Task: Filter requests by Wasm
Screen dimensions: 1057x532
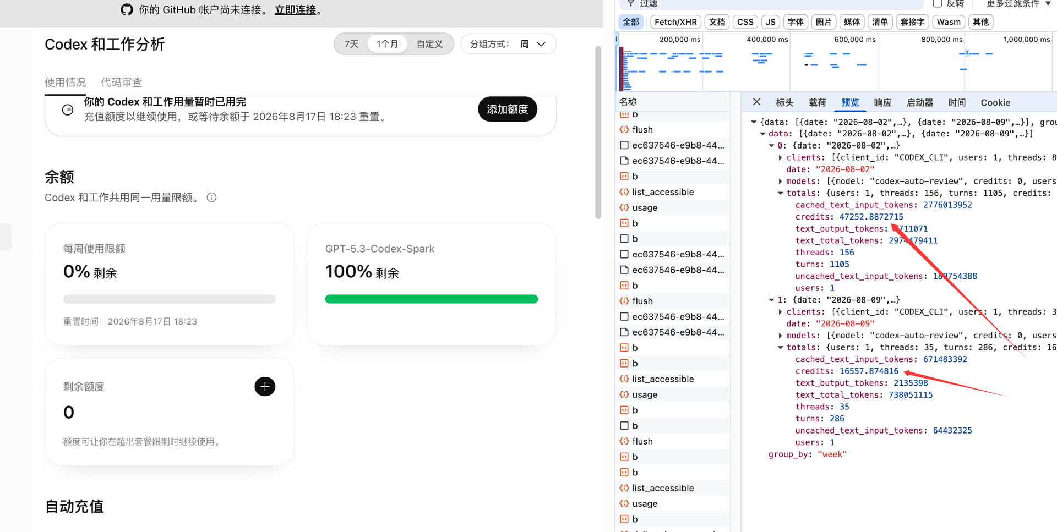Action: click(949, 22)
